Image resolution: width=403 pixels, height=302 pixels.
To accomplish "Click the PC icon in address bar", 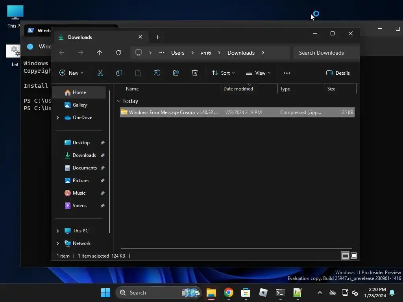I will [139, 53].
